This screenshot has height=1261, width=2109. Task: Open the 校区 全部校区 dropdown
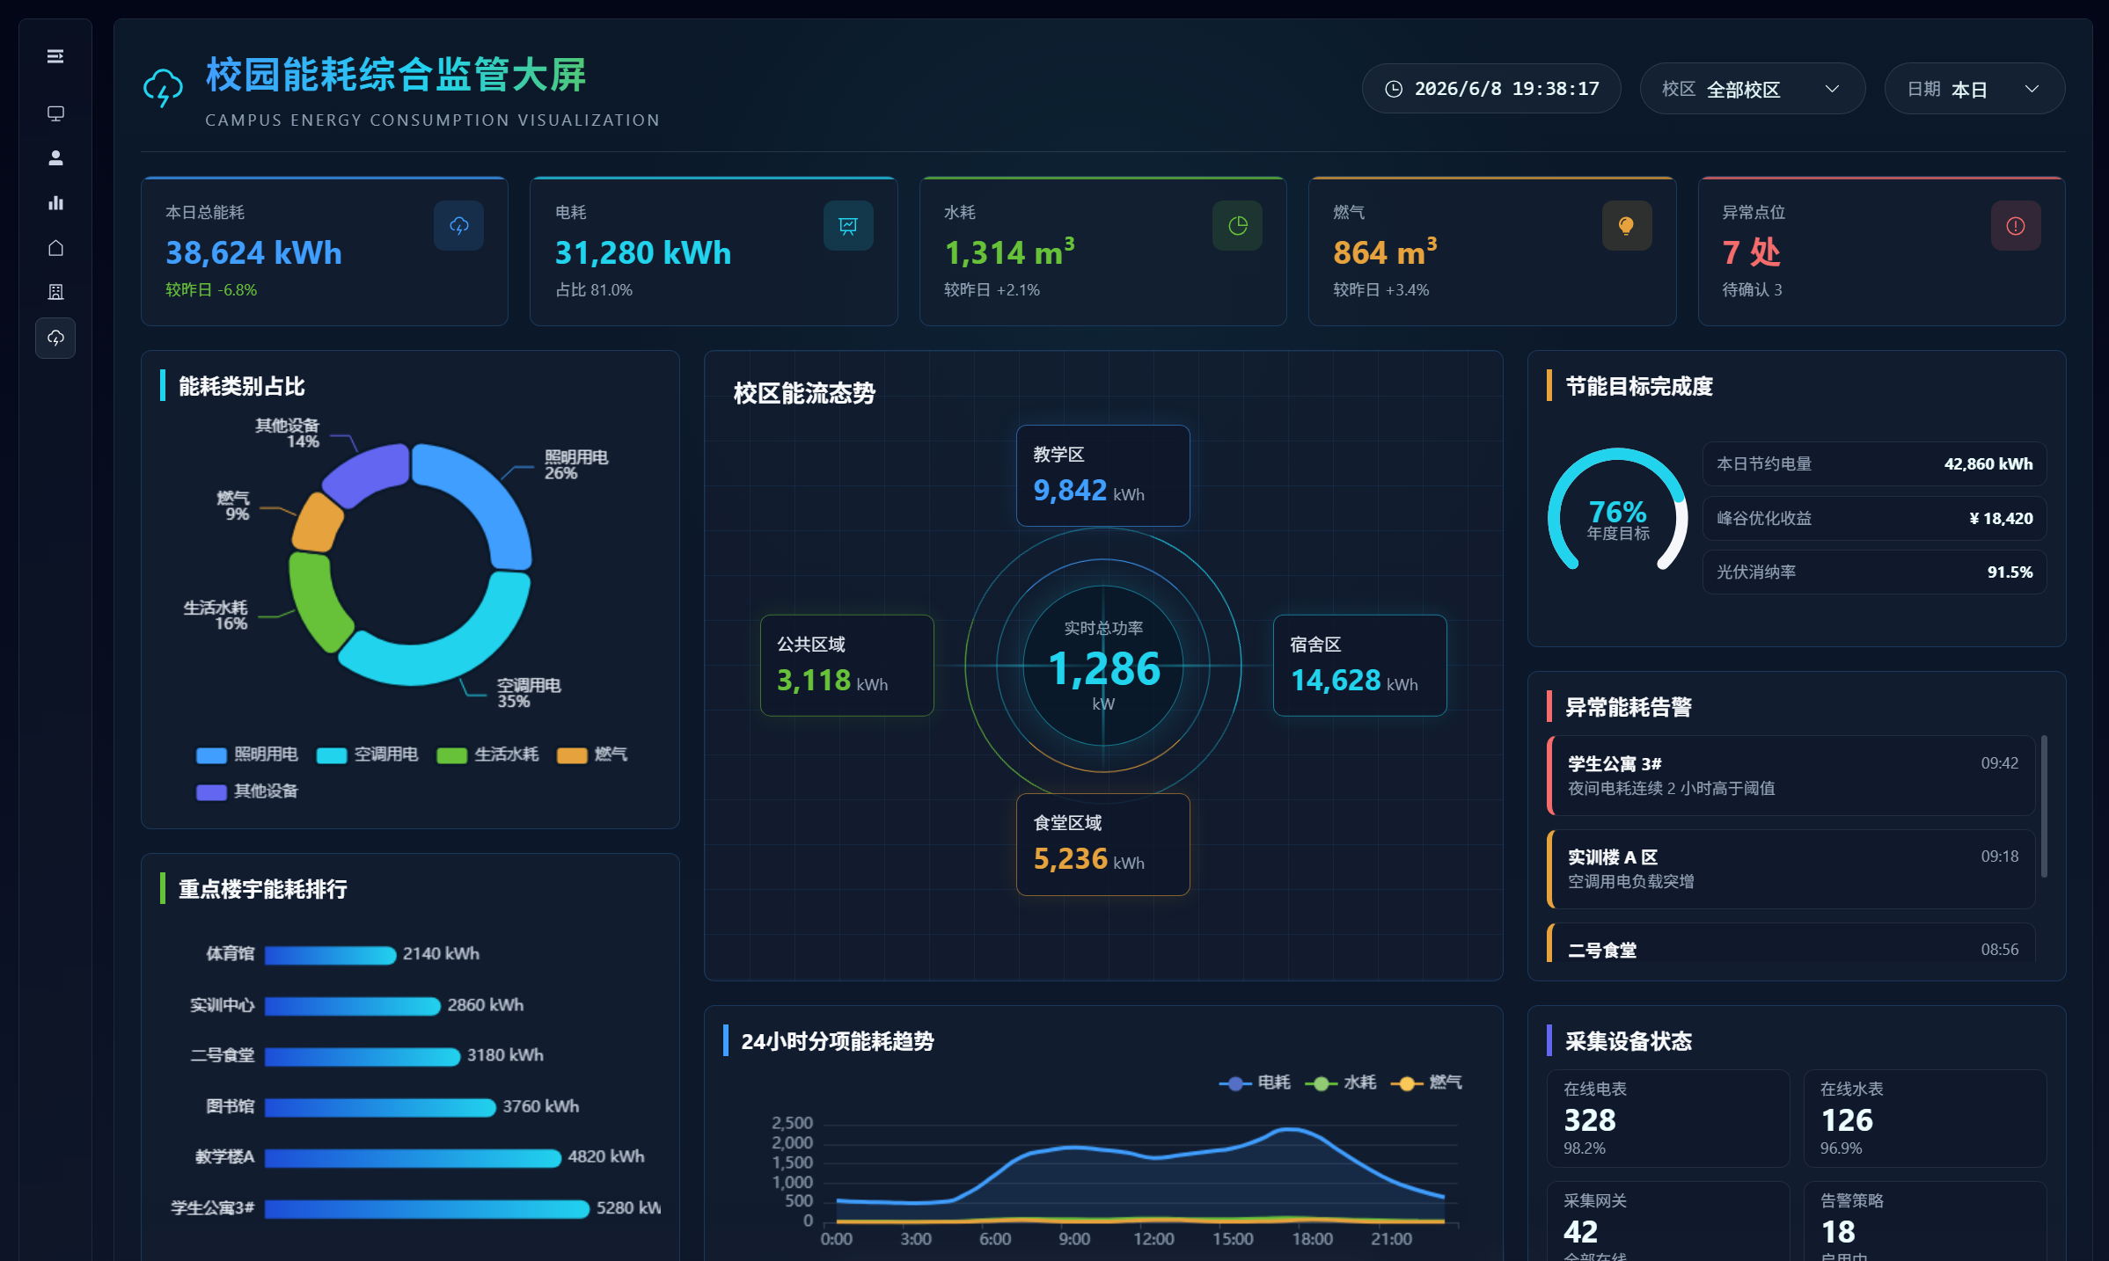coord(1753,89)
